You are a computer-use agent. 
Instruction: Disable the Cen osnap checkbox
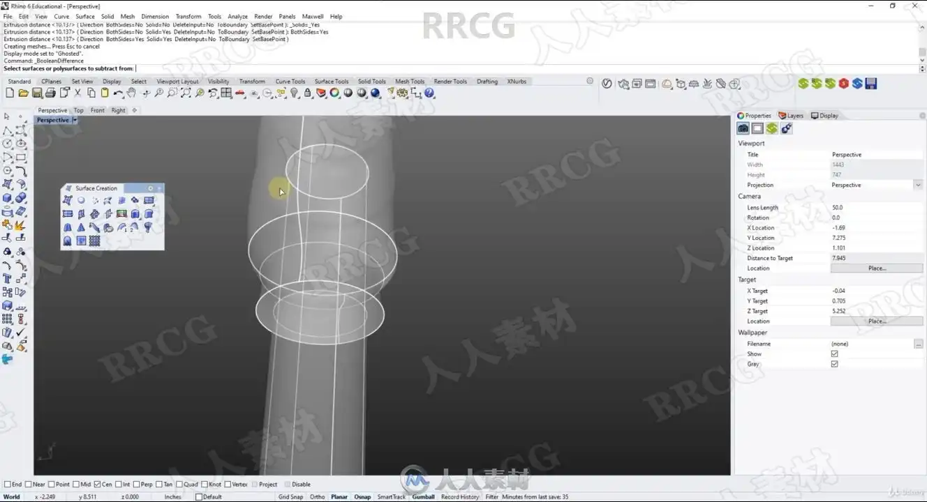pos(97,485)
